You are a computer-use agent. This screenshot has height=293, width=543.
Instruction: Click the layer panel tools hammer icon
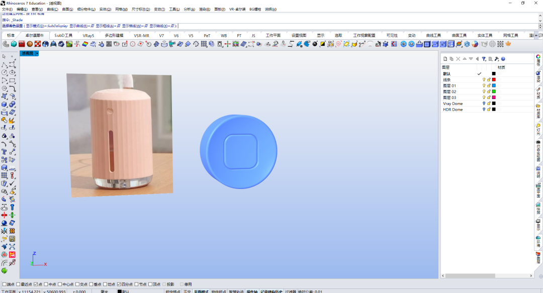click(x=497, y=59)
